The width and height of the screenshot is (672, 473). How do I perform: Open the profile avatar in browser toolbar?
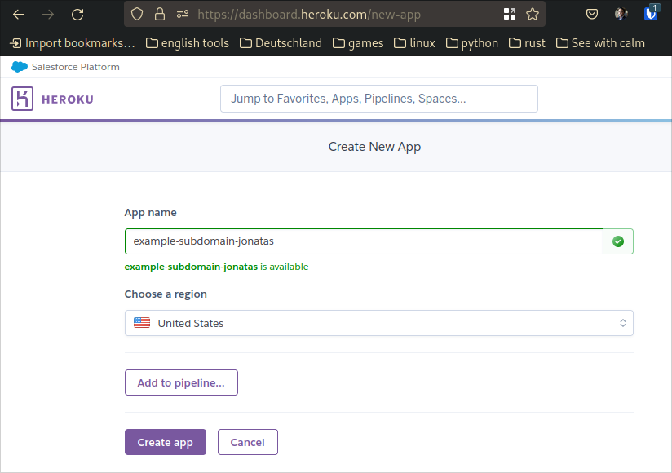[621, 14]
